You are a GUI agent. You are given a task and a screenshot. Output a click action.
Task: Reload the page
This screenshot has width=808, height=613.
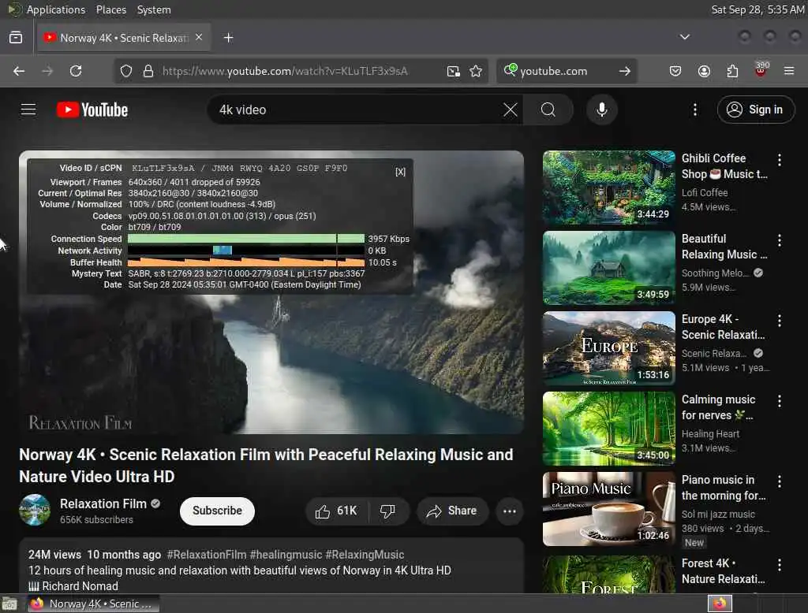(x=76, y=71)
